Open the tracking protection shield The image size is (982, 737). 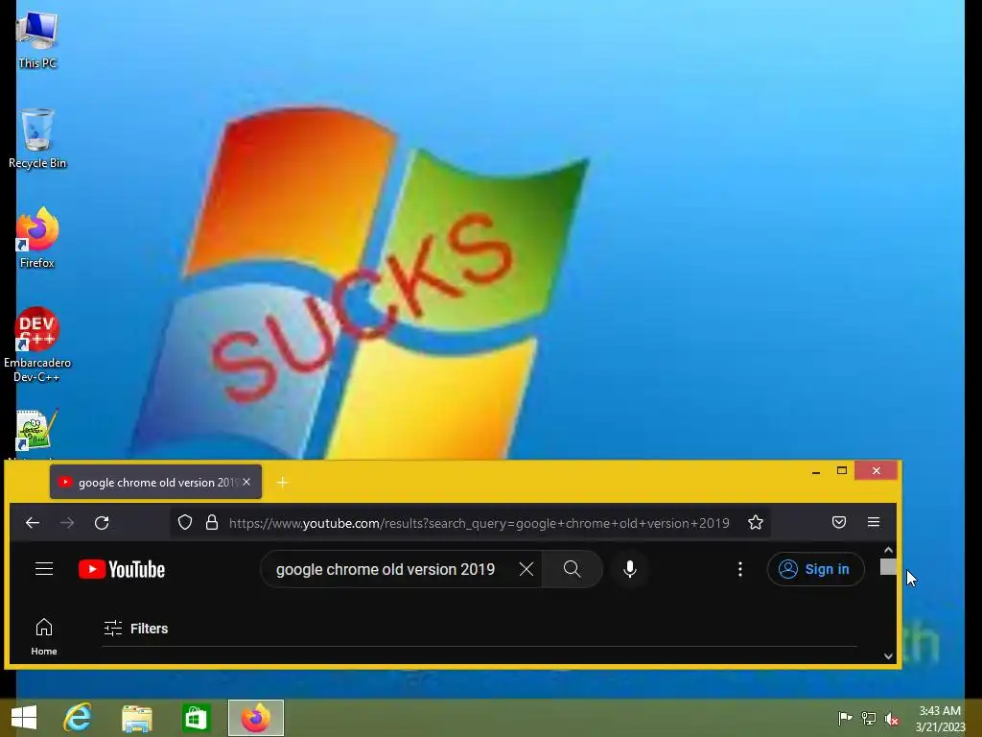click(x=185, y=523)
